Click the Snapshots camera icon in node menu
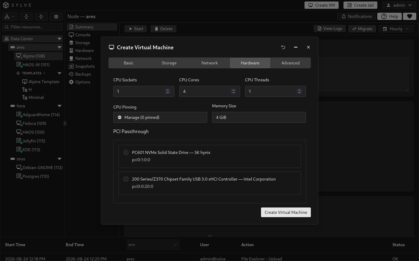Image resolution: width=419 pixels, height=261 pixels. pos(71,66)
